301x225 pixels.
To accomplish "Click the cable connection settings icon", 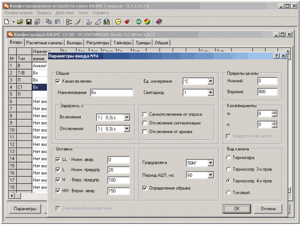I will point(78,22).
